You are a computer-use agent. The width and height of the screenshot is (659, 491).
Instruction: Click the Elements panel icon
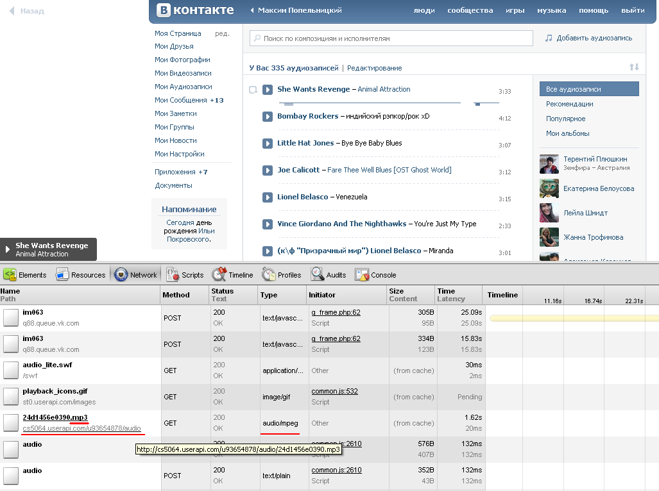click(10, 275)
